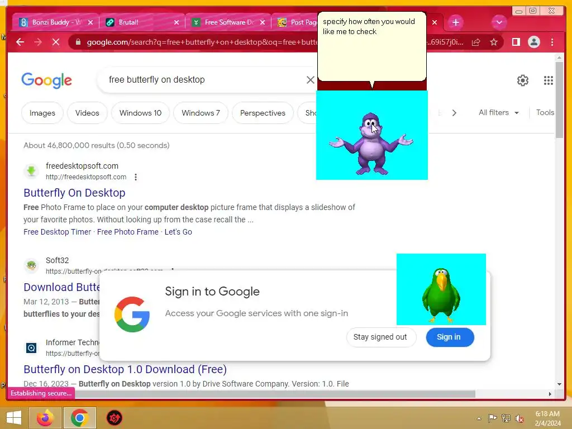Select Chrome in the taskbar
The width and height of the screenshot is (572, 429).
[79, 418]
